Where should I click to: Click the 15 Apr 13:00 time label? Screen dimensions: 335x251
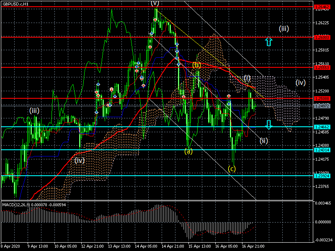click(x=200, y=246)
